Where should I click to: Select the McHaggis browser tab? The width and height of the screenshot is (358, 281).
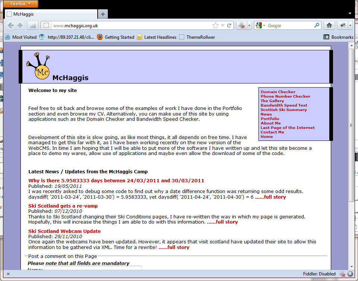(x=51, y=14)
